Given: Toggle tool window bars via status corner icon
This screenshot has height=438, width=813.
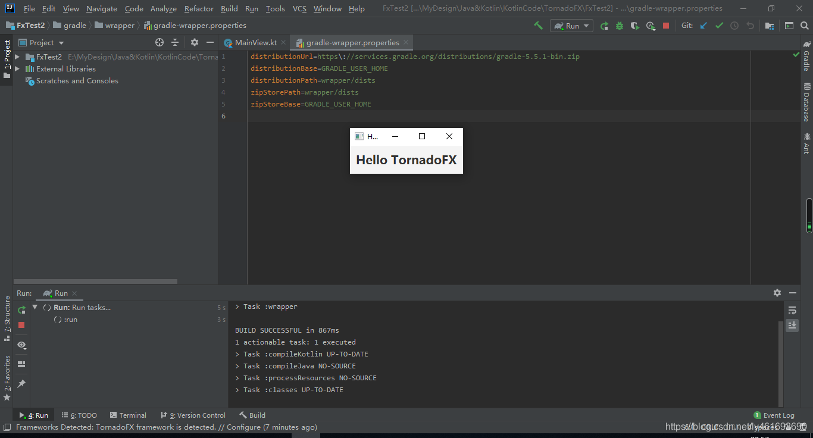Looking at the screenshot, I should pos(7,427).
